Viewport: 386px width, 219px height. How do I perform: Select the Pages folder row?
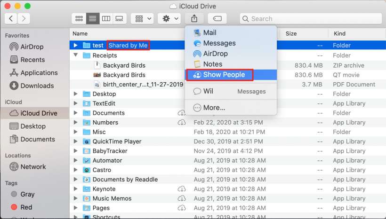coord(228,208)
